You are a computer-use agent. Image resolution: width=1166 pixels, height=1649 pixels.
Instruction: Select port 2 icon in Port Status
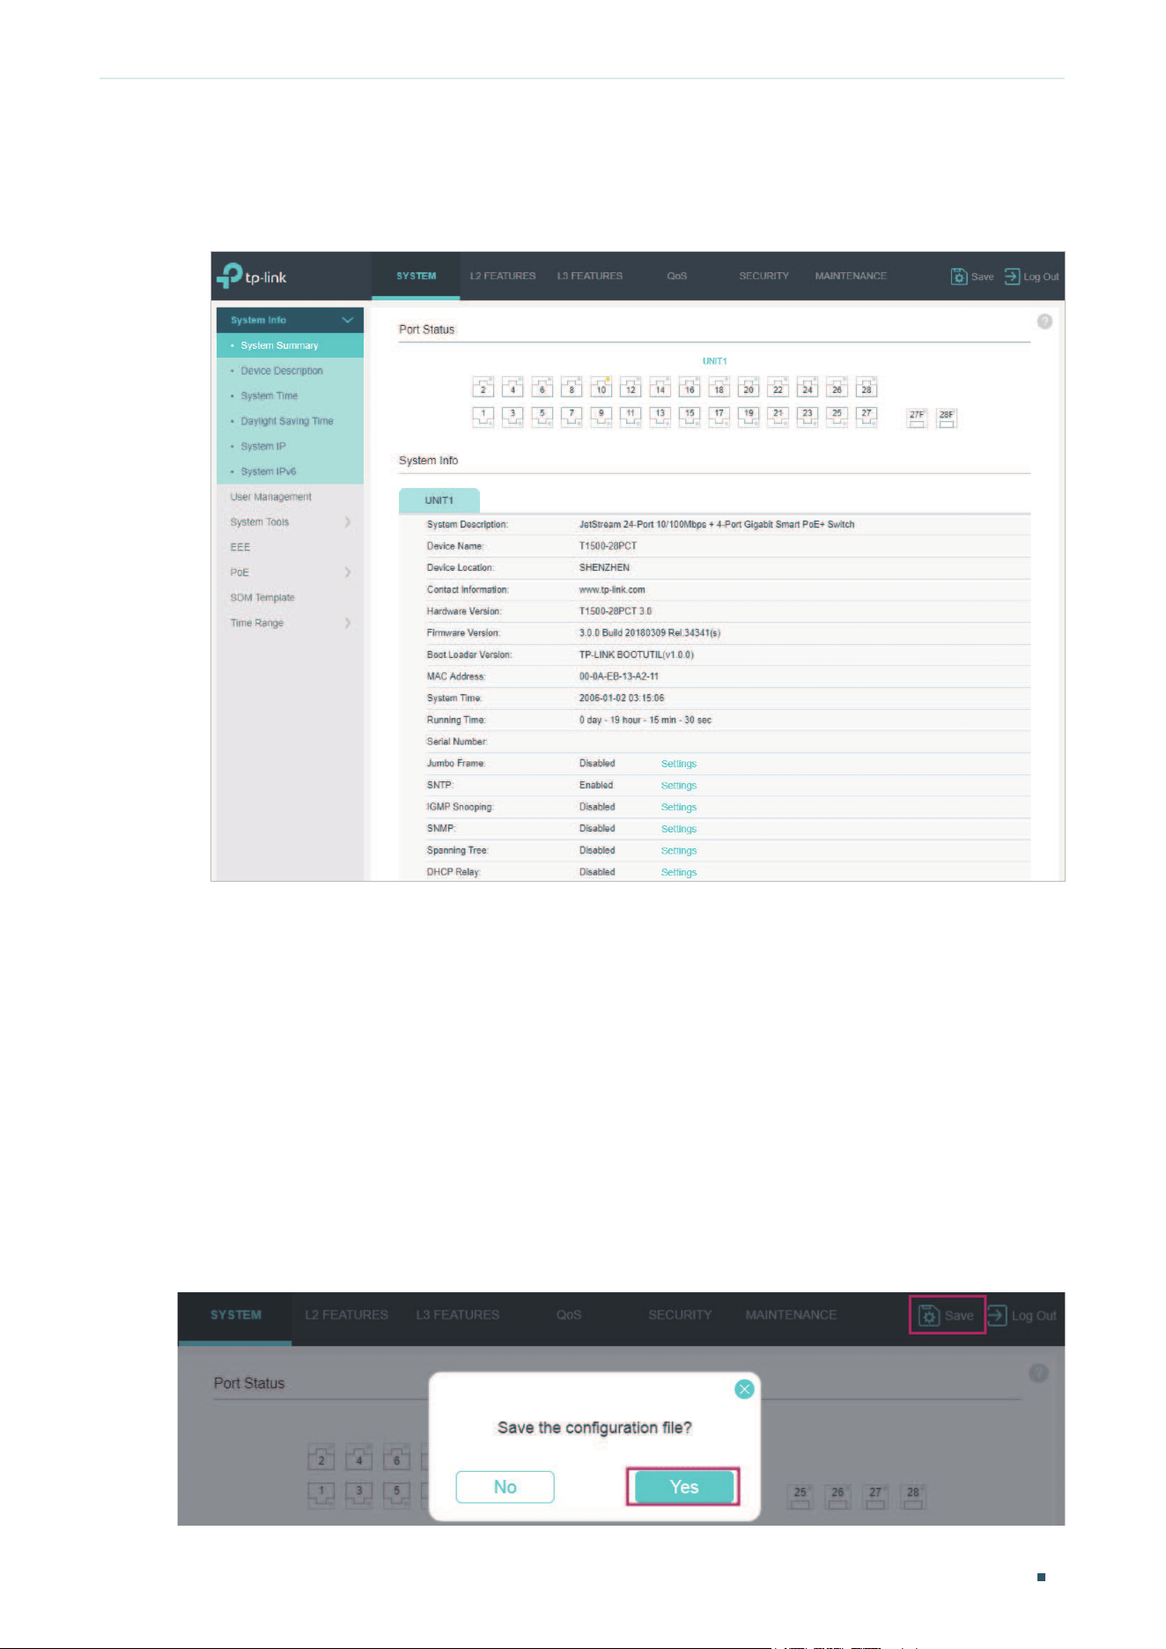tap(483, 388)
